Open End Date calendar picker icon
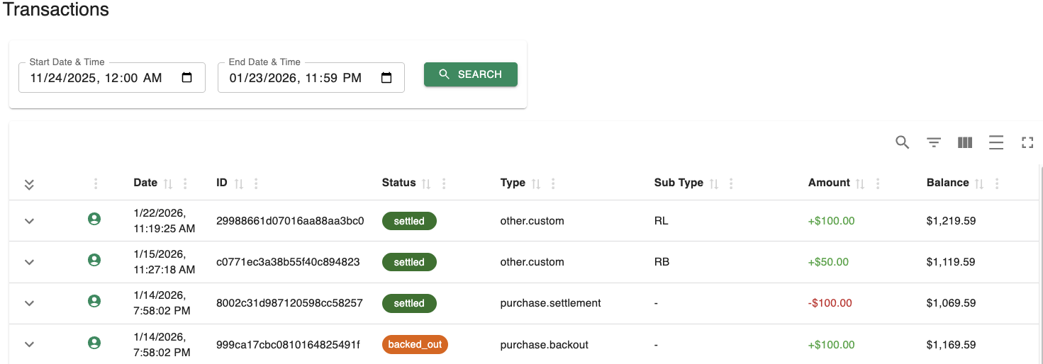The width and height of the screenshot is (1043, 364). [386, 78]
